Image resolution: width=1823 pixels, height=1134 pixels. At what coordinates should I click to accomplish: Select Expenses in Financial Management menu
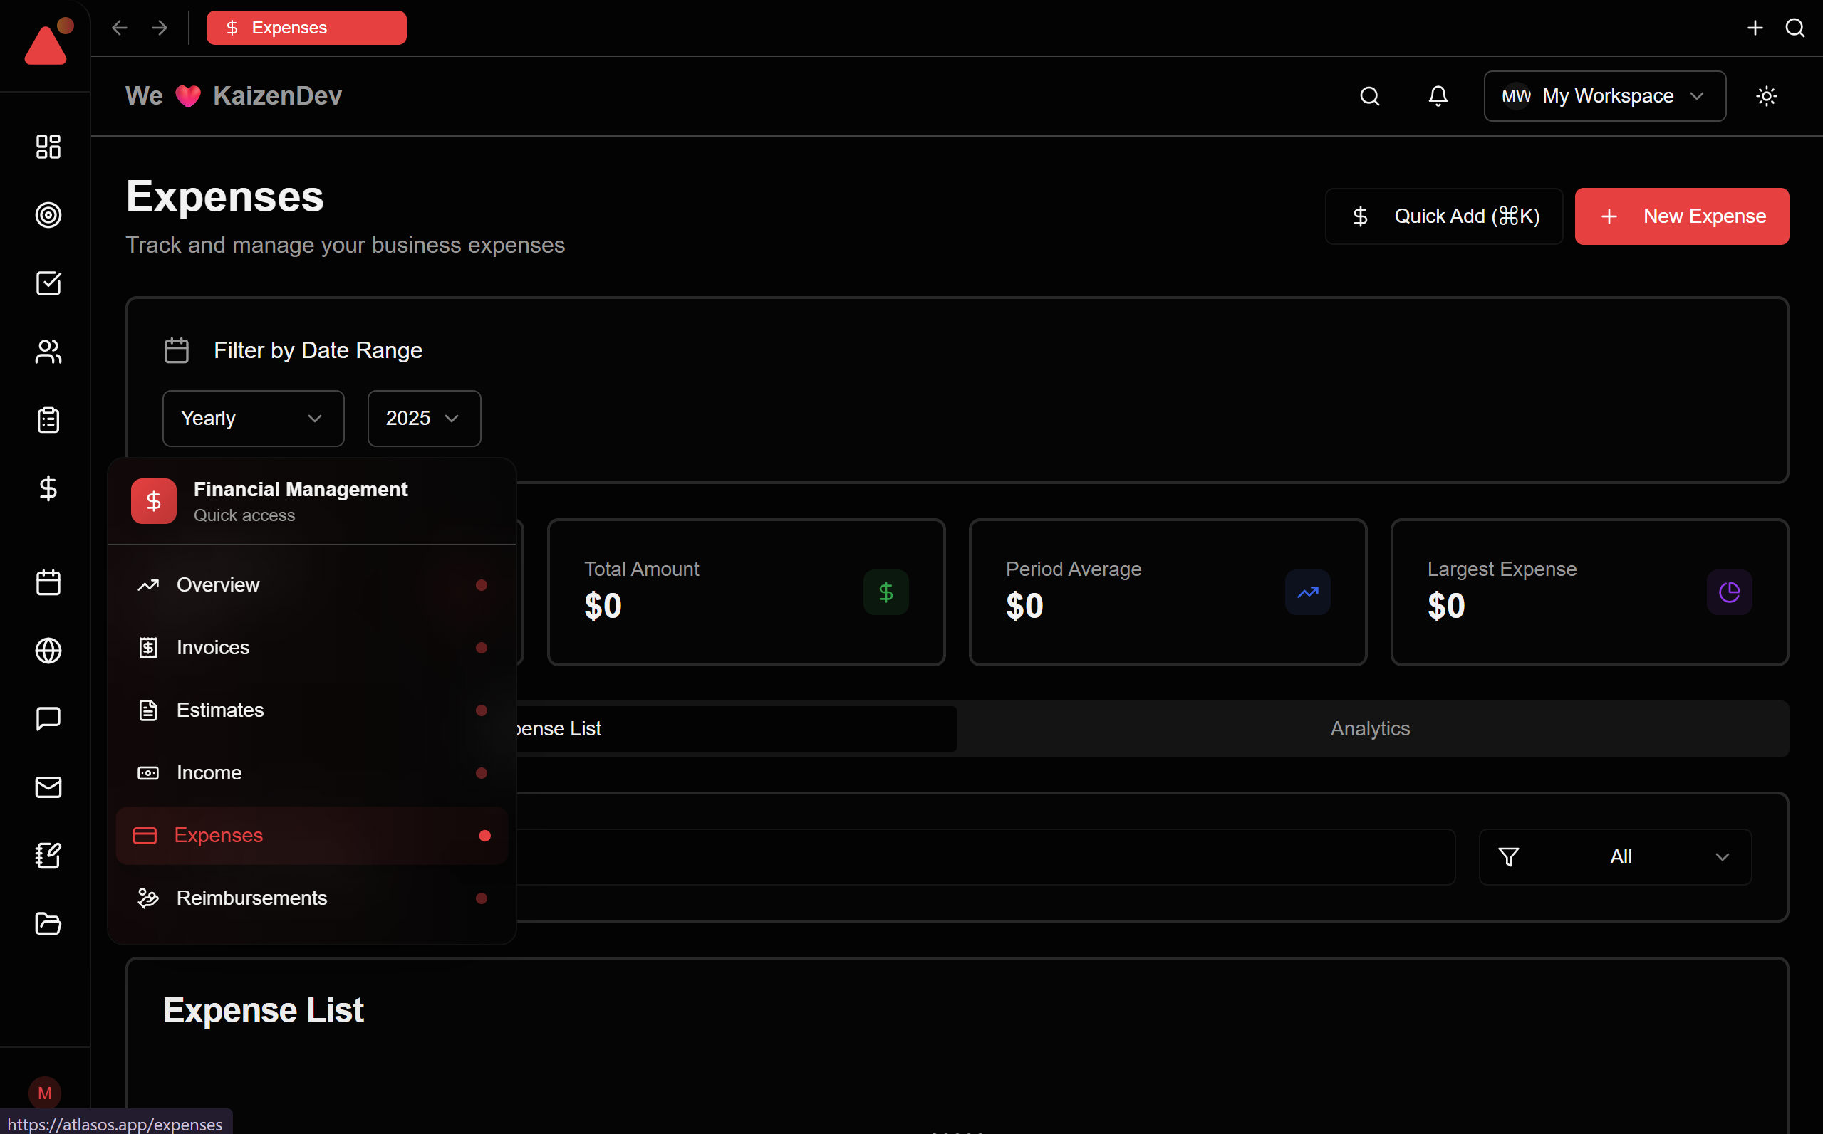click(311, 835)
